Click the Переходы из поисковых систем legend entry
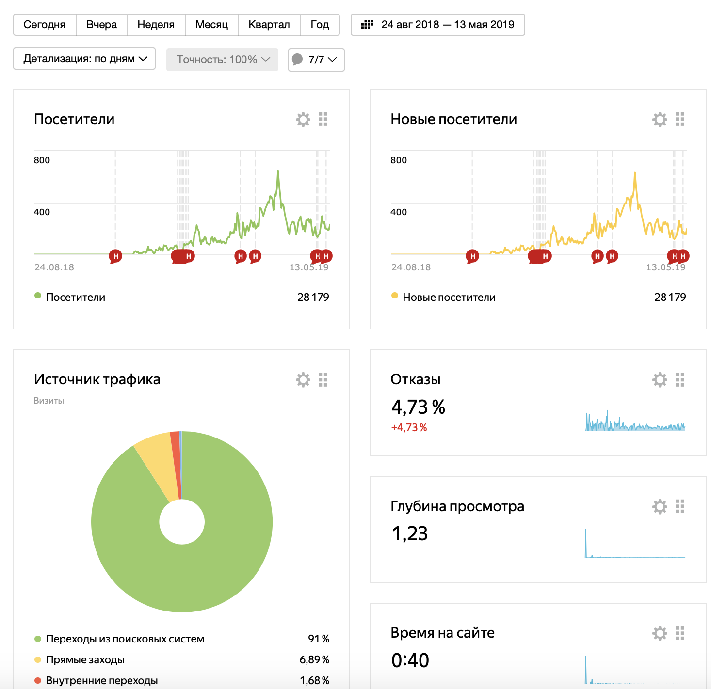711x689 pixels. point(125,639)
